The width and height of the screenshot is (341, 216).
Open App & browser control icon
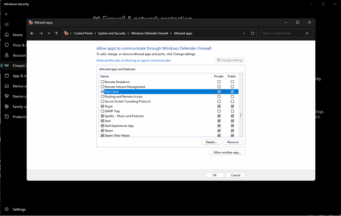click(x=7, y=76)
